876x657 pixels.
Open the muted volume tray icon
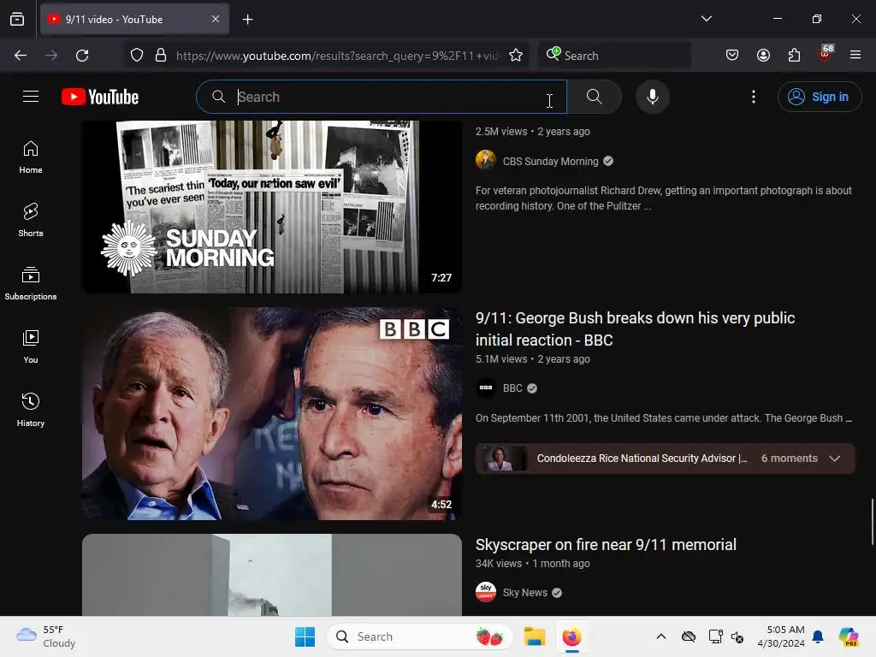coord(737,636)
